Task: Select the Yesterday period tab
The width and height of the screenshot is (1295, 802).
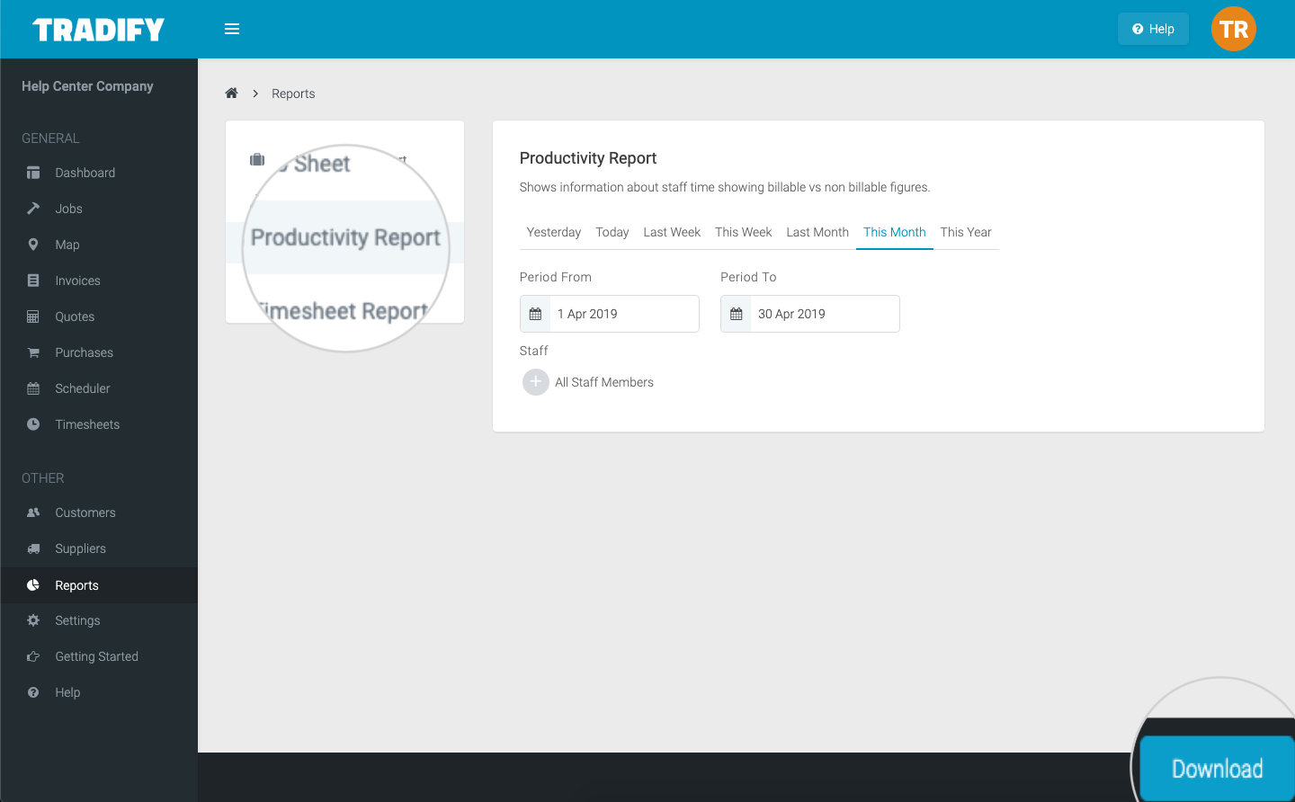Action: point(554,232)
